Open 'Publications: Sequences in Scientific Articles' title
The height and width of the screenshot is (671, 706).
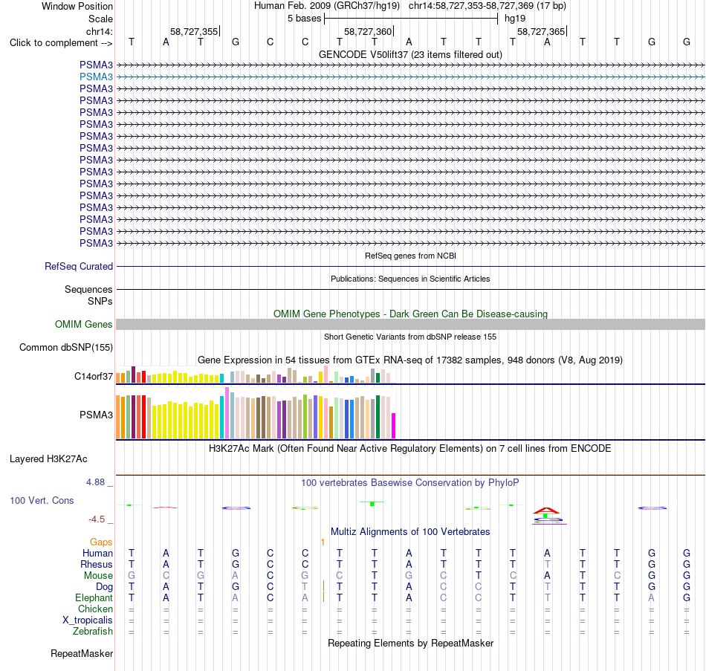point(410,279)
